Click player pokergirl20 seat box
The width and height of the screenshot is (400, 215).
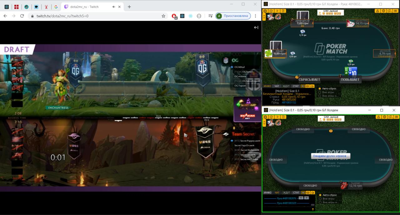pyautogui.click(x=302, y=23)
